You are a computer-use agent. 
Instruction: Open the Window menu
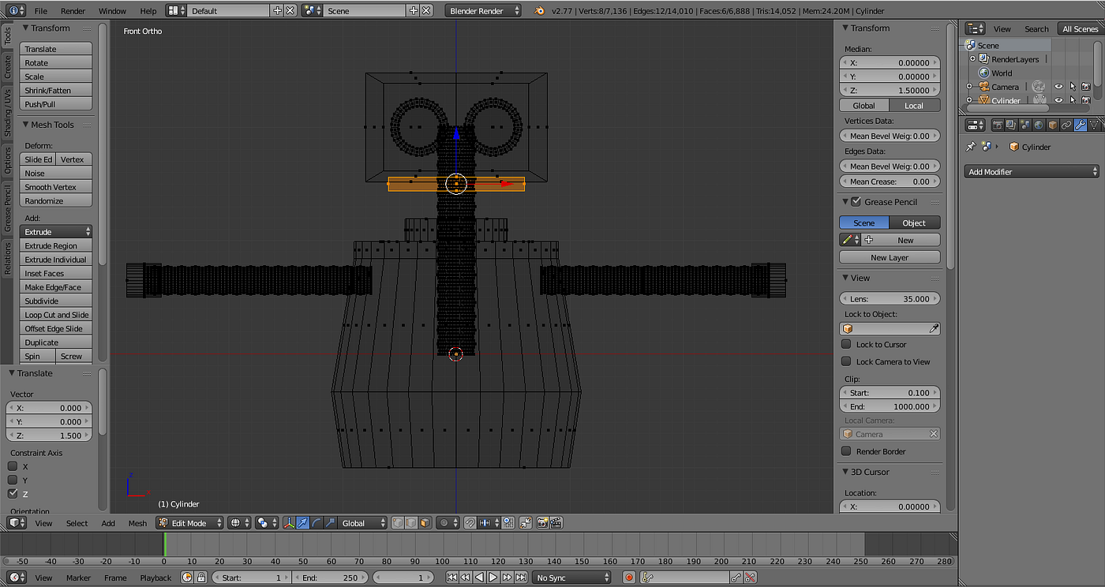[112, 11]
